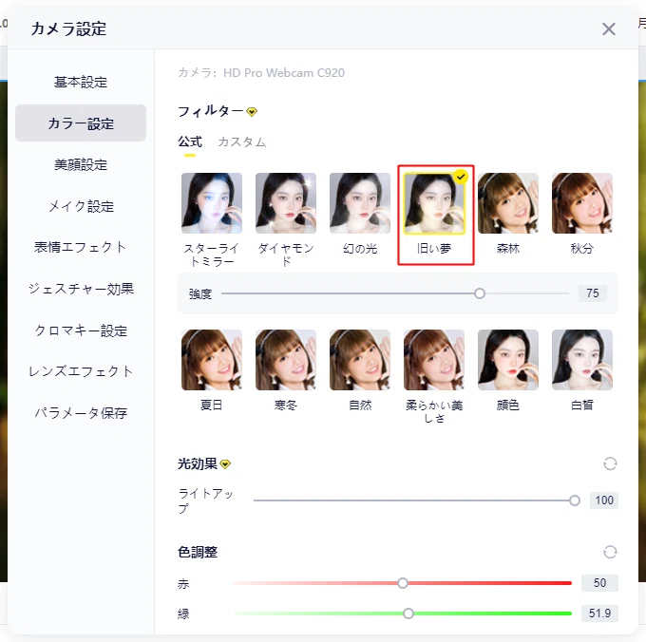Click the camera name HD Pro Webcam C920

point(284,73)
